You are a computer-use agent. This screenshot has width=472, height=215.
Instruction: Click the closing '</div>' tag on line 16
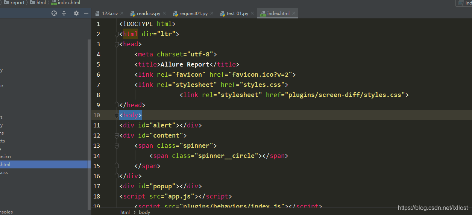(x=131, y=176)
